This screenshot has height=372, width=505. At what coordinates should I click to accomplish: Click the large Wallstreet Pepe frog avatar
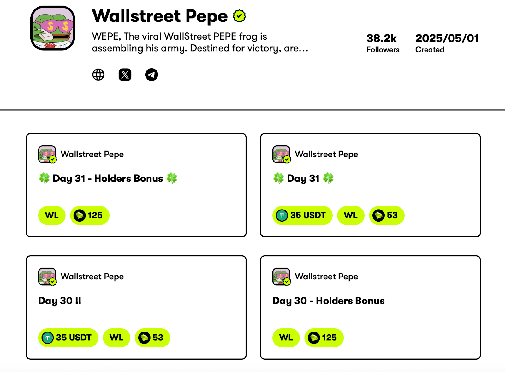pos(53,28)
